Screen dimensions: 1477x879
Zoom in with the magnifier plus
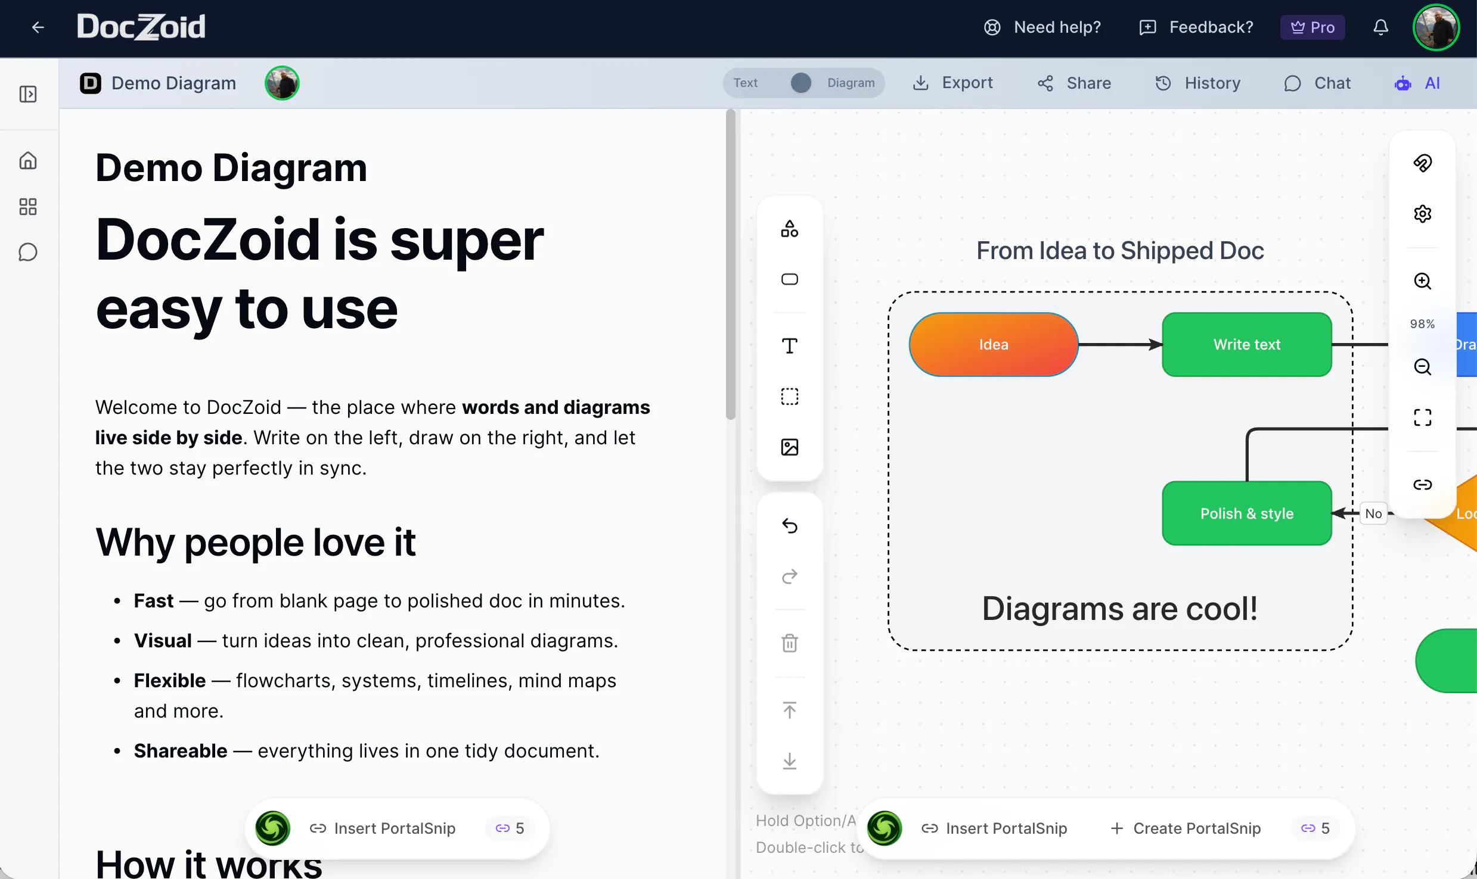click(x=1423, y=281)
